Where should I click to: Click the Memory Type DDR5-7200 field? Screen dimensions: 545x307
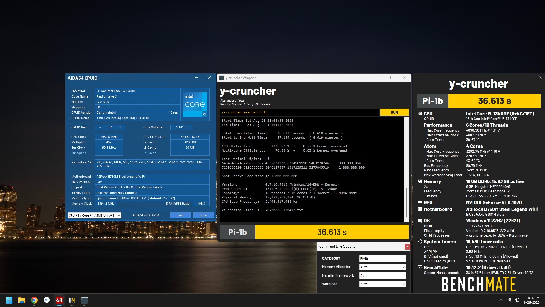pyautogui.click(x=152, y=198)
